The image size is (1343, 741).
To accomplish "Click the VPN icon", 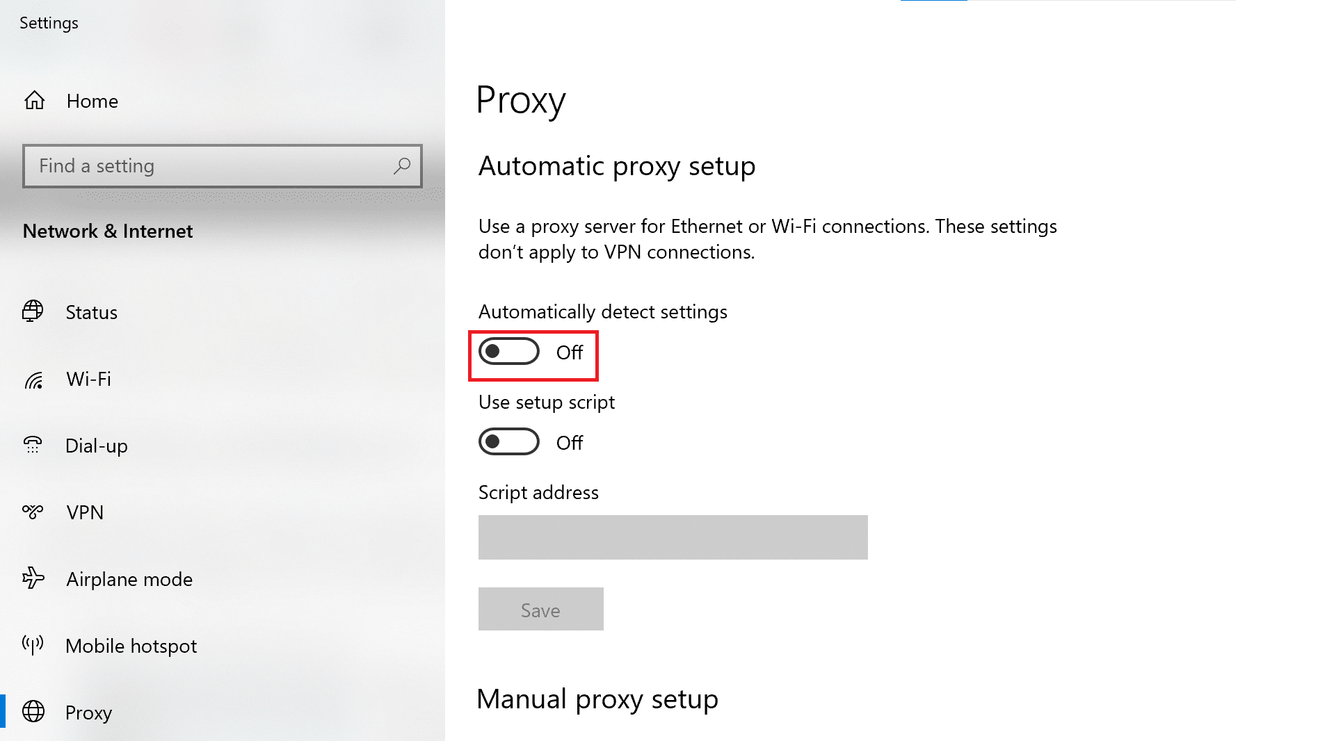I will tap(33, 512).
